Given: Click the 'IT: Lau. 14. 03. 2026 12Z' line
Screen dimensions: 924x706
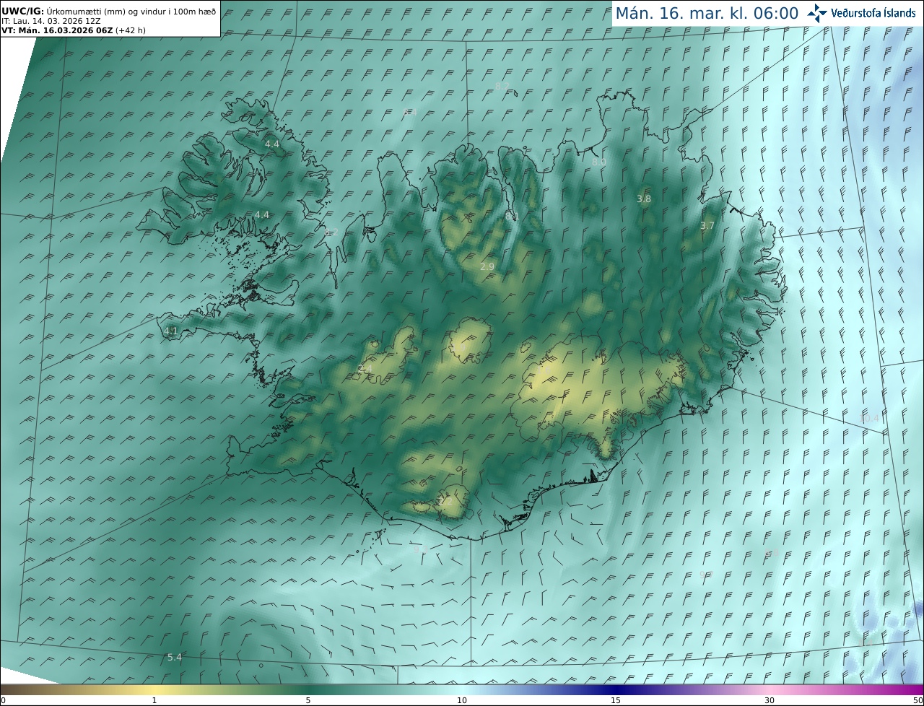Looking at the screenshot, I should (51, 21).
